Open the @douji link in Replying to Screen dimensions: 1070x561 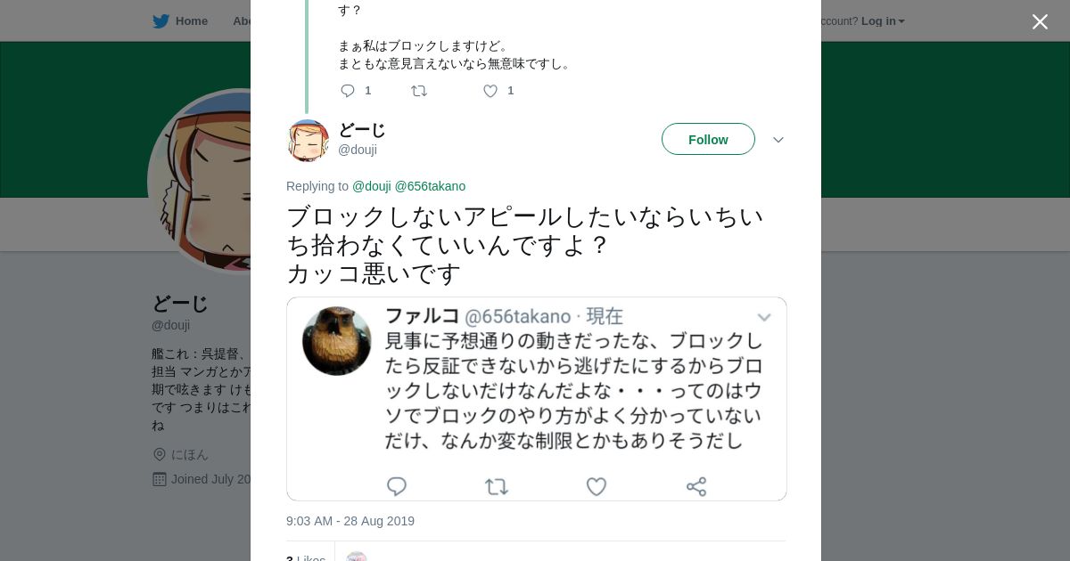pyautogui.click(x=372, y=186)
